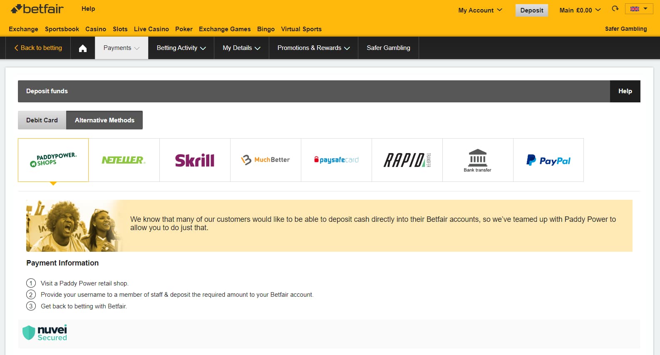Select the MuchBetter payment option
The height and width of the screenshot is (355, 660).
click(x=265, y=160)
